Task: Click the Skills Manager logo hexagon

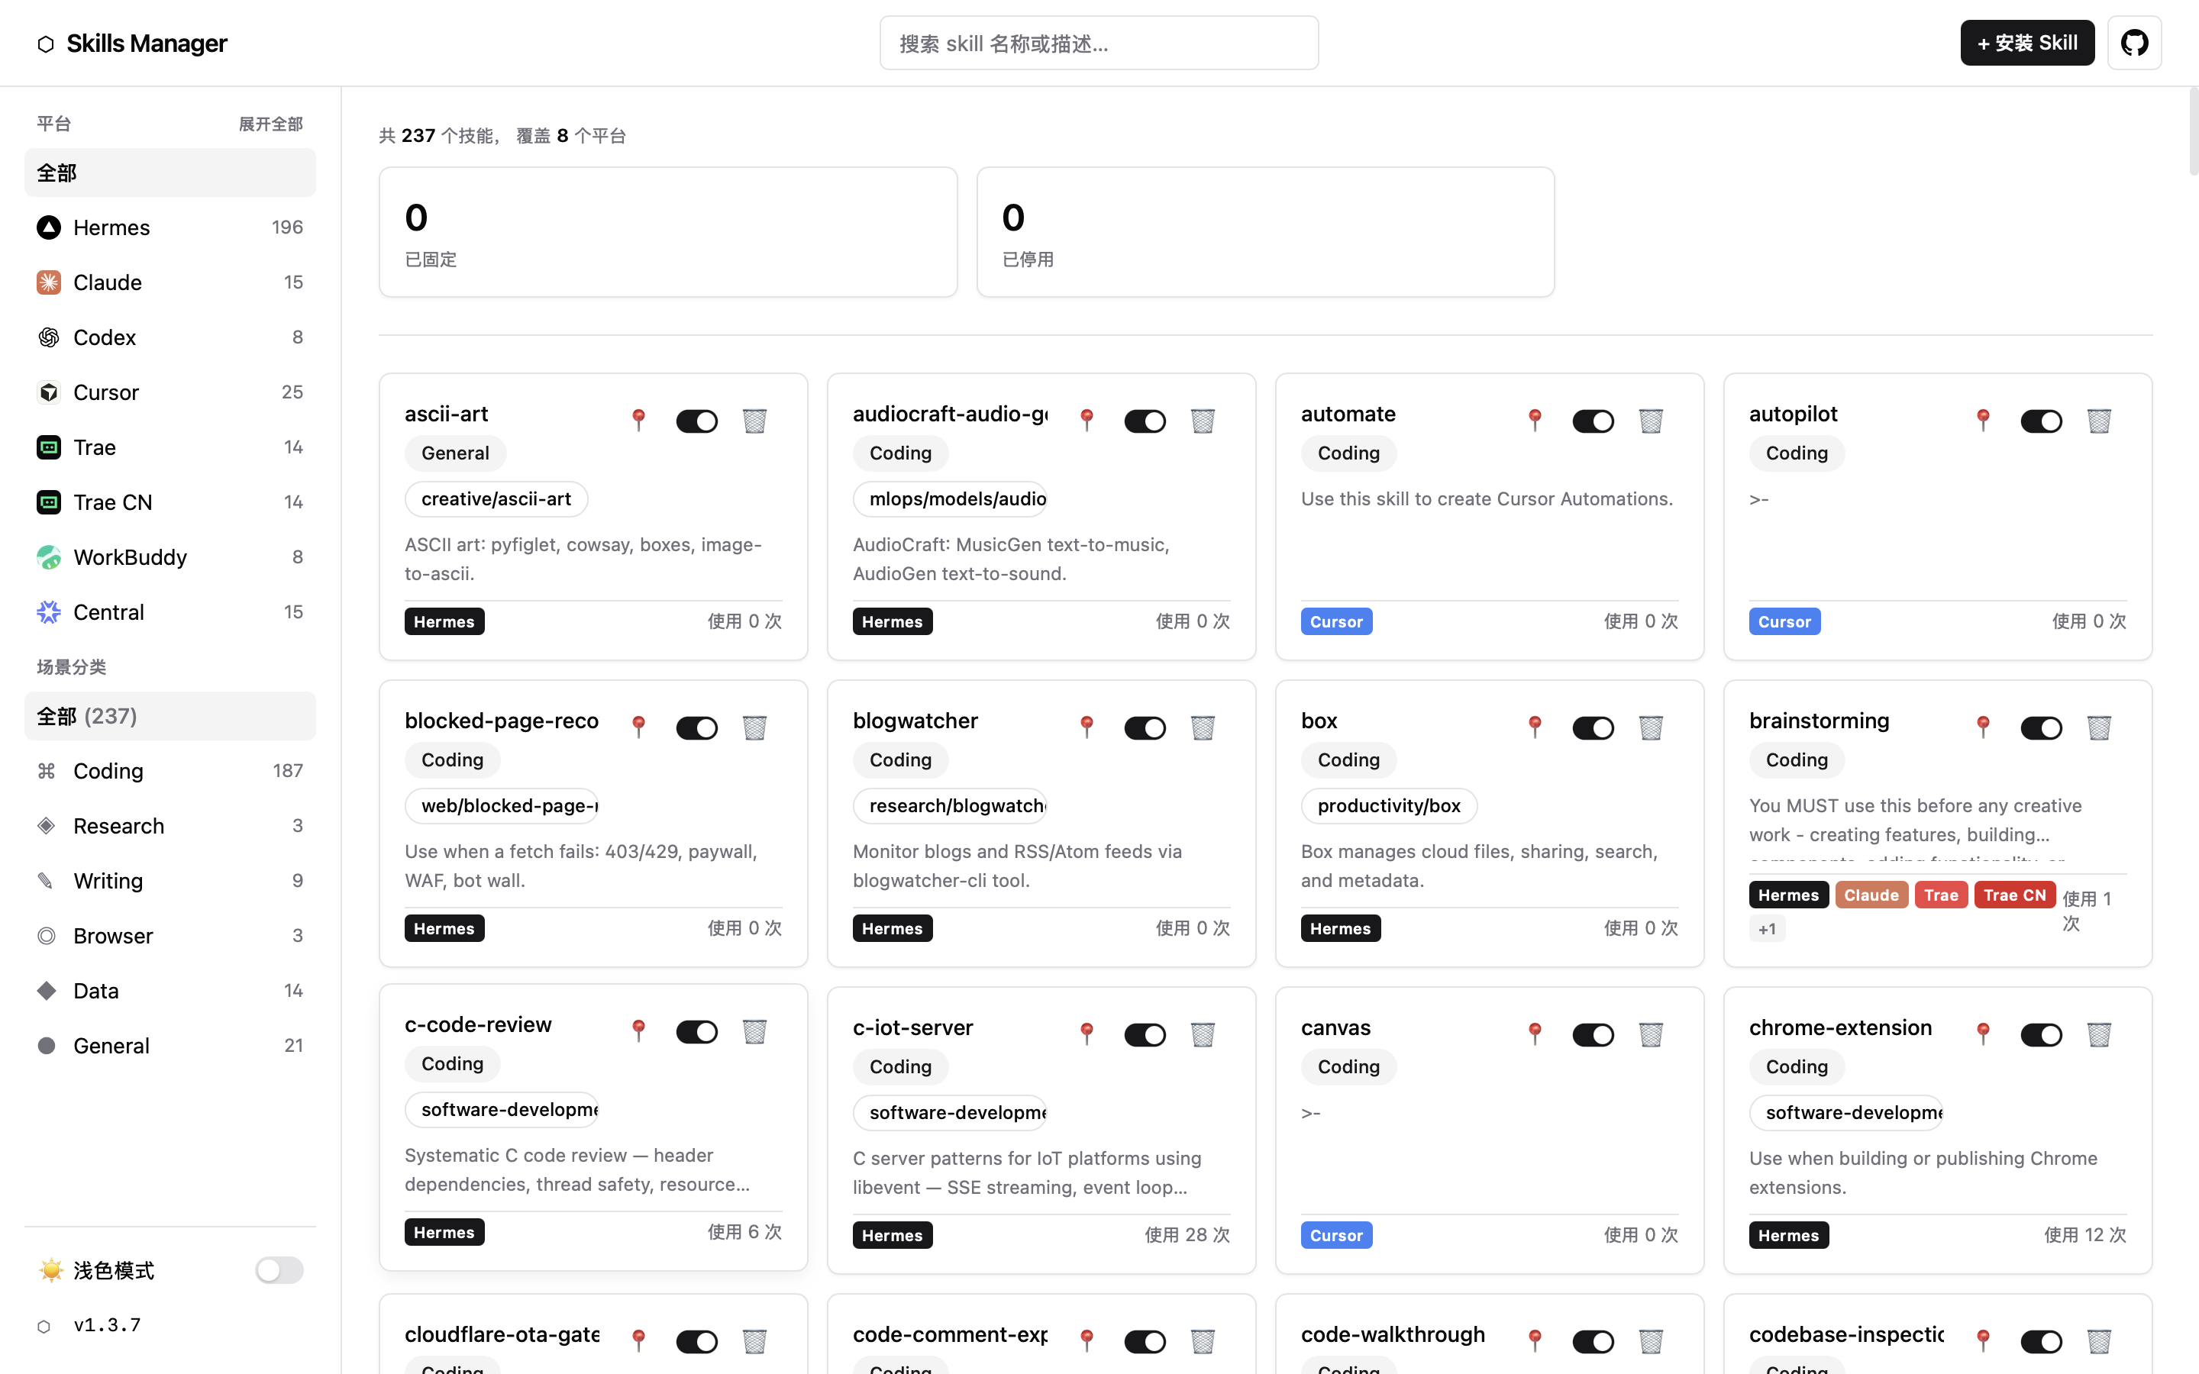Action: point(46,44)
